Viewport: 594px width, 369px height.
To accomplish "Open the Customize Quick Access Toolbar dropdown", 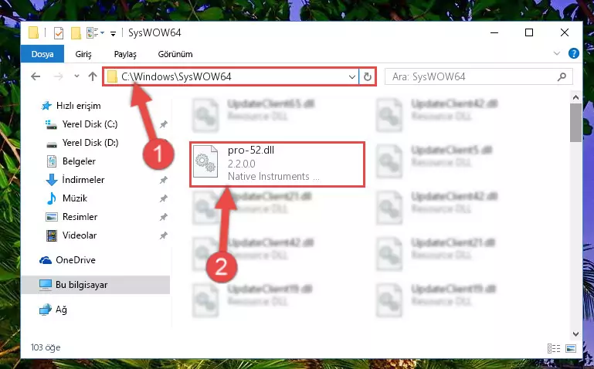I will 113,34.
